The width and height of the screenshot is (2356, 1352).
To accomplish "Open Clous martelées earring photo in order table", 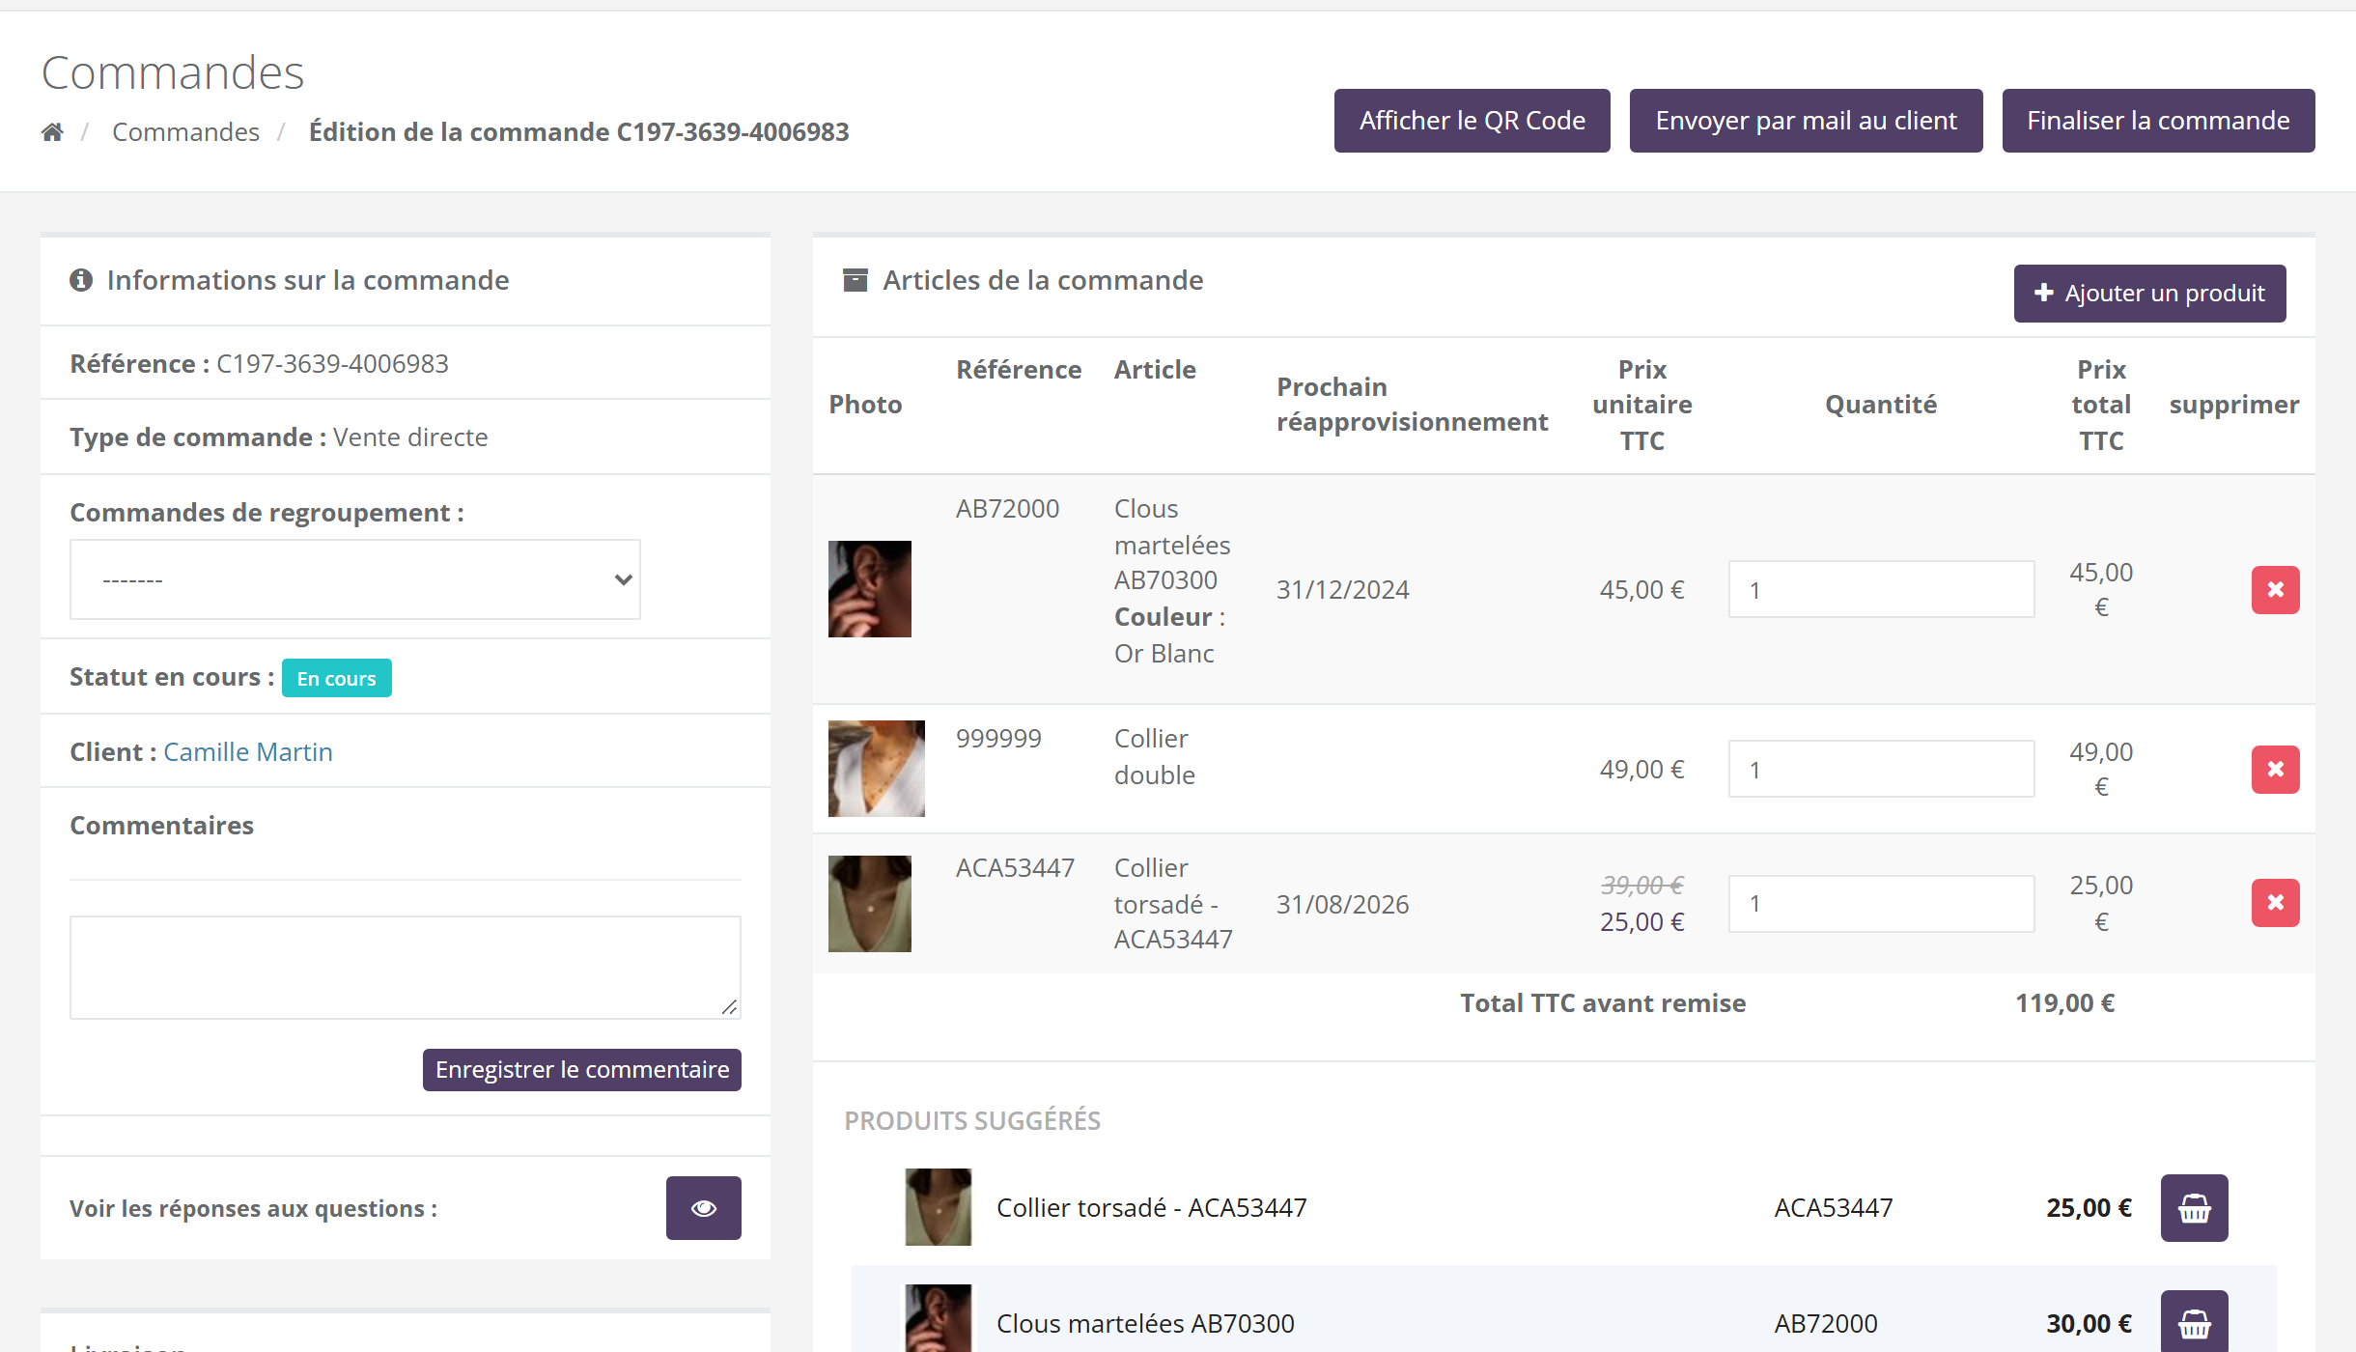I will [869, 589].
